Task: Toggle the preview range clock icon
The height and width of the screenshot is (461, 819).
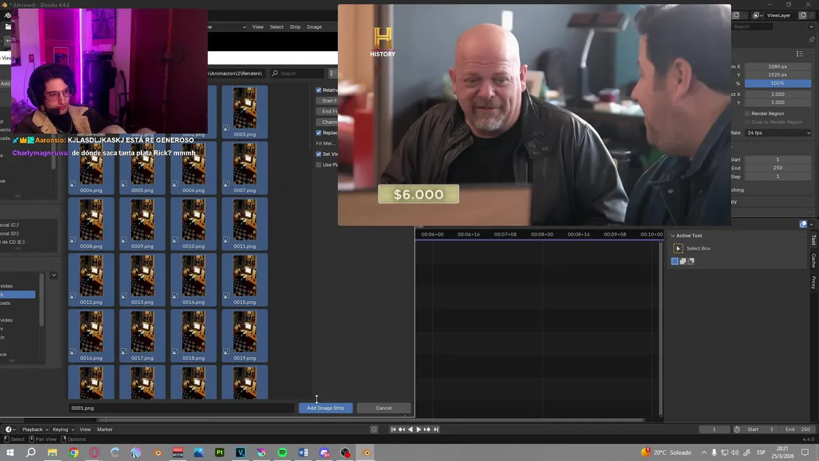Action: (x=737, y=430)
